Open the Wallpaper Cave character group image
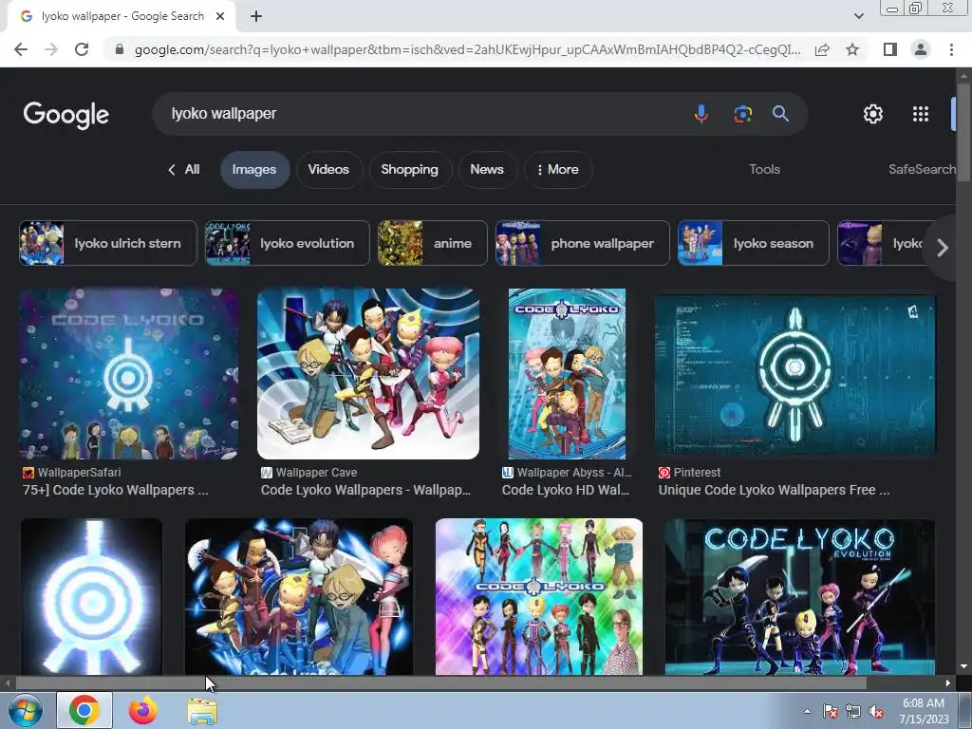The height and width of the screenshot is (729, 972). pos(368,374)
